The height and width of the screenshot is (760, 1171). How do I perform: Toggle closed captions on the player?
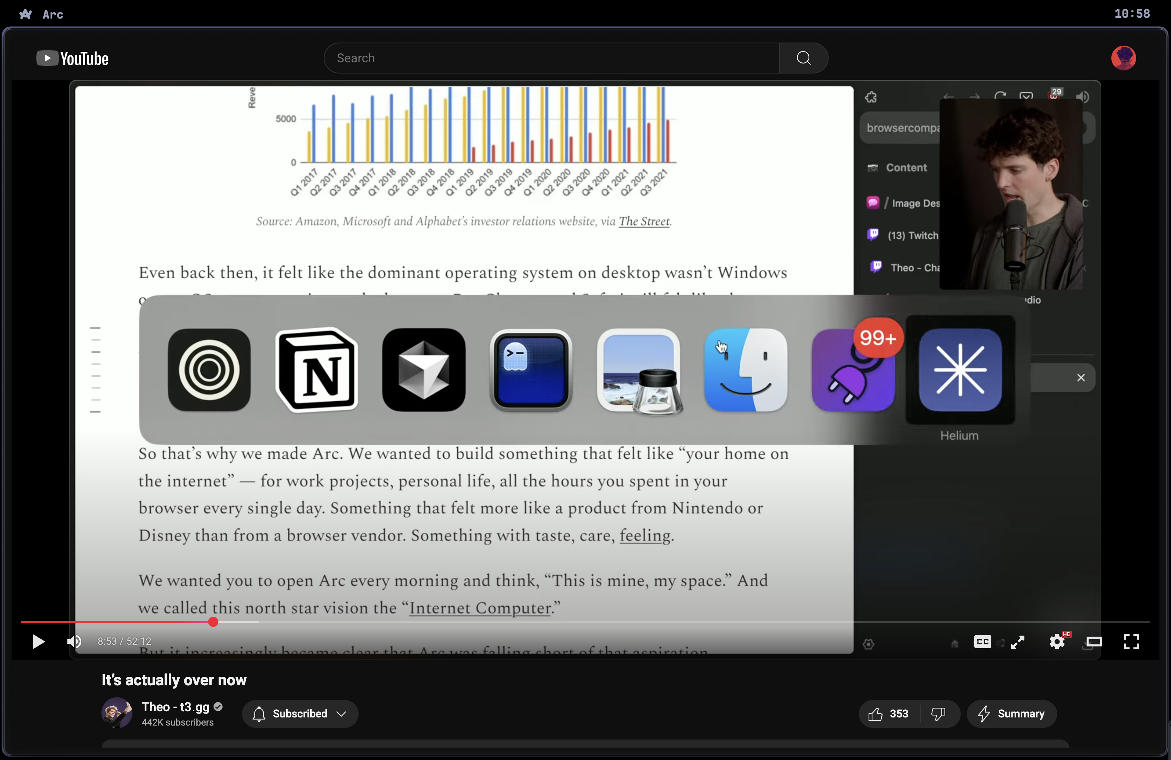pyautogui.click(x=982, y=642)
